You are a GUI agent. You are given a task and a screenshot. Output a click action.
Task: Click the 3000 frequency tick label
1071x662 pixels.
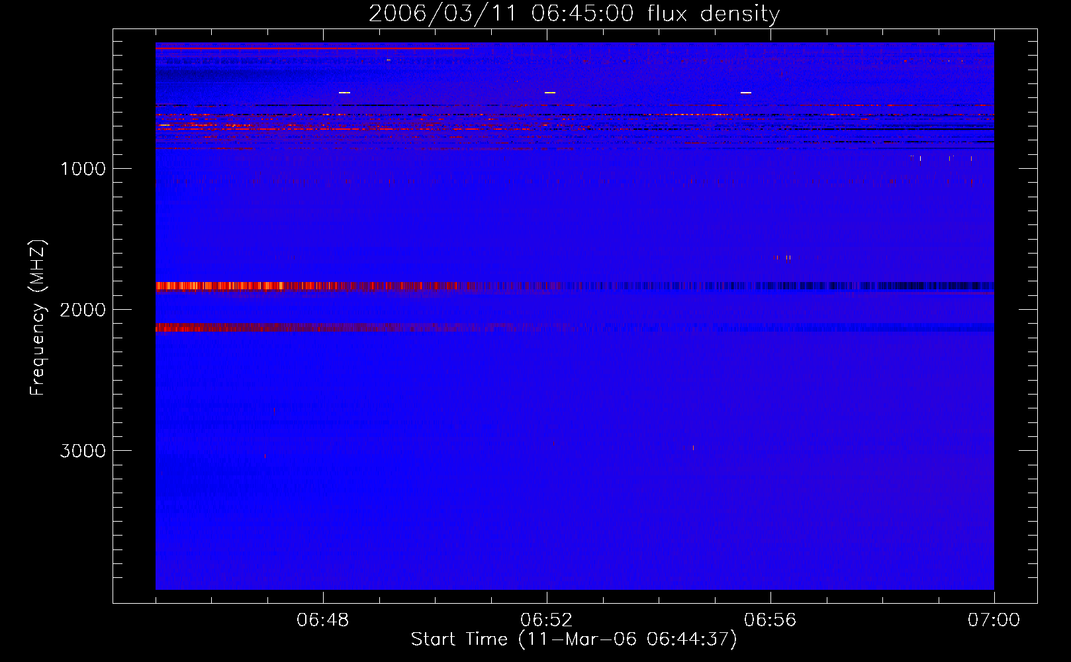click(x=83, y=451)
